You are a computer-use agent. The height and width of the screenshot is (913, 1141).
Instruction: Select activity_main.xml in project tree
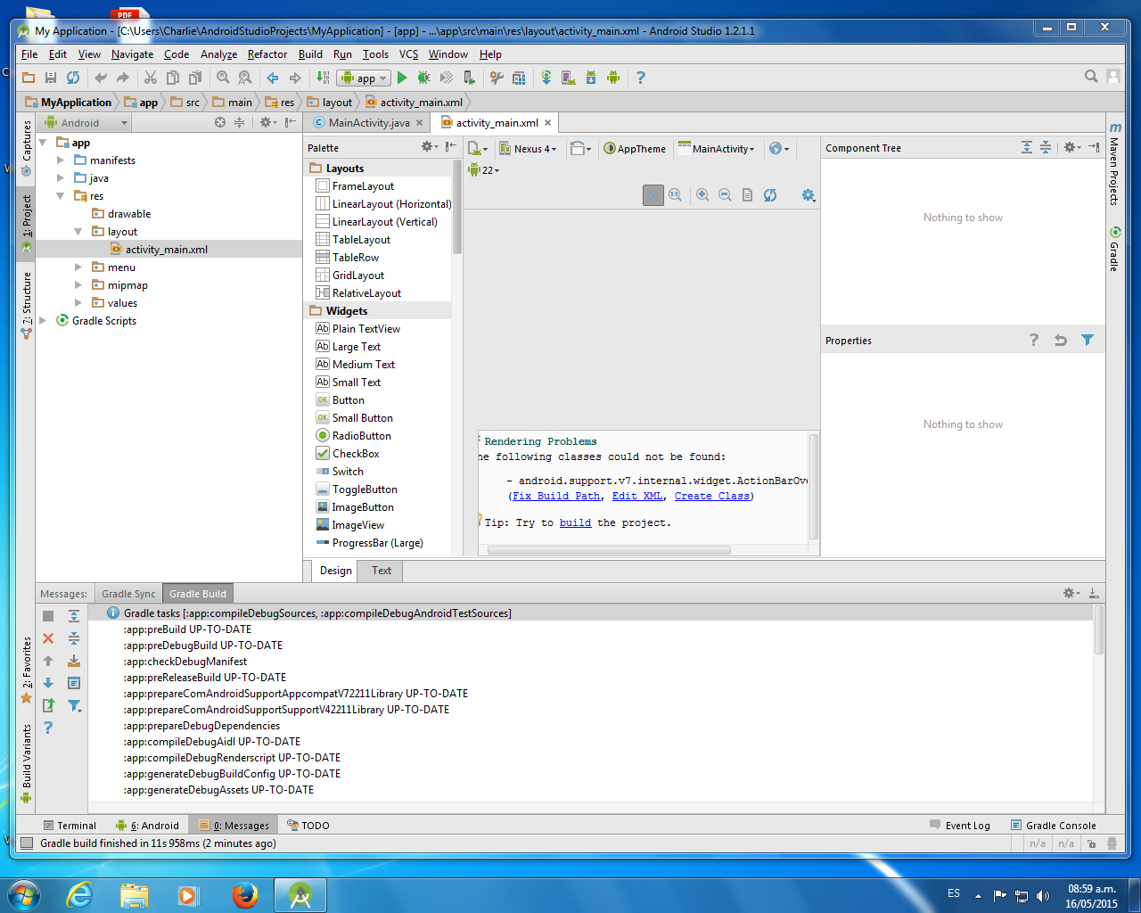tap(167, 250)
